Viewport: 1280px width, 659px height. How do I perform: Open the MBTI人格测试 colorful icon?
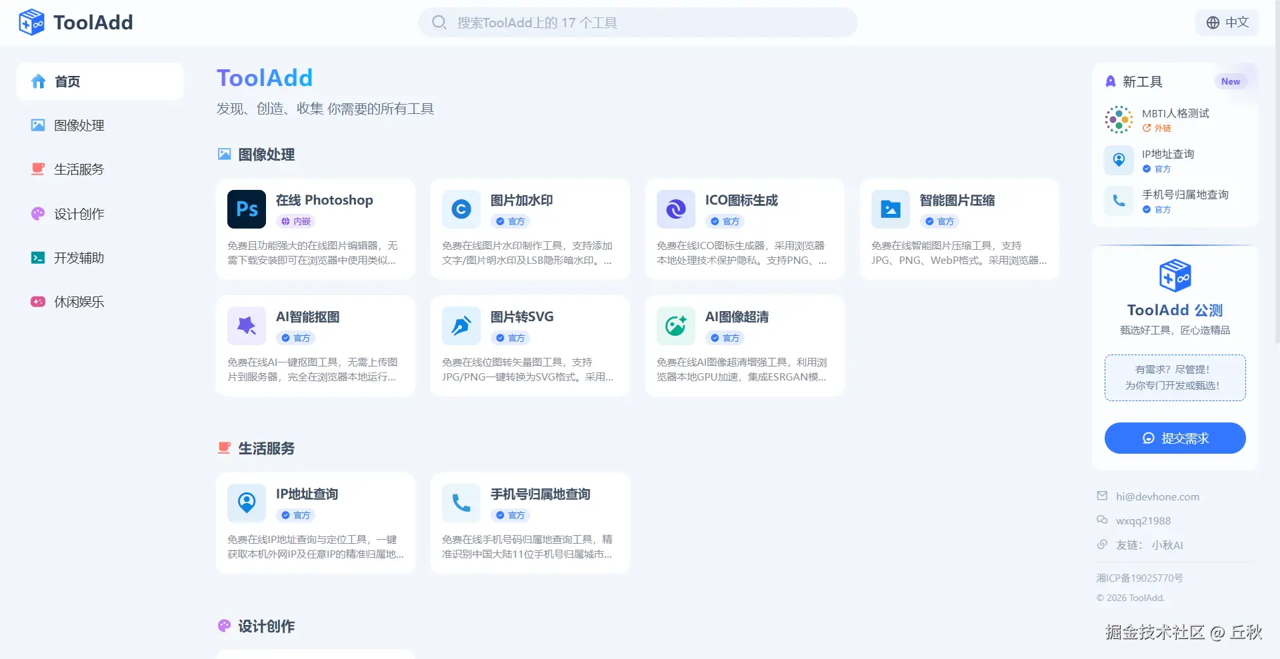1117,119
